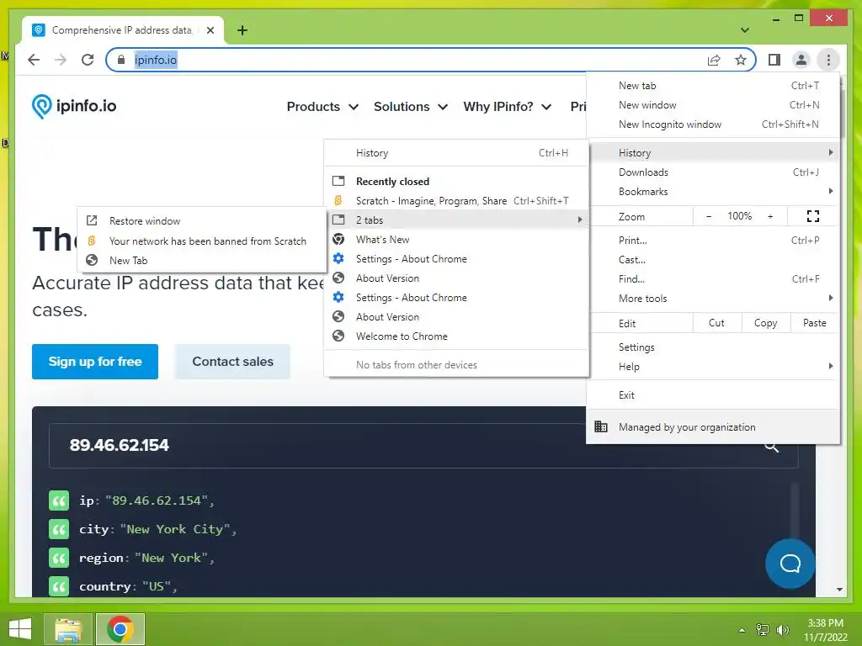Click the ipinfo.io logo
The width and height of the screenshot is (862, 646).
tap(74, 106)
